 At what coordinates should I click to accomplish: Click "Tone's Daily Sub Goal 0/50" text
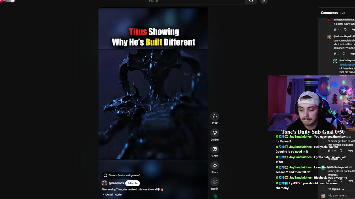(313, 132)
